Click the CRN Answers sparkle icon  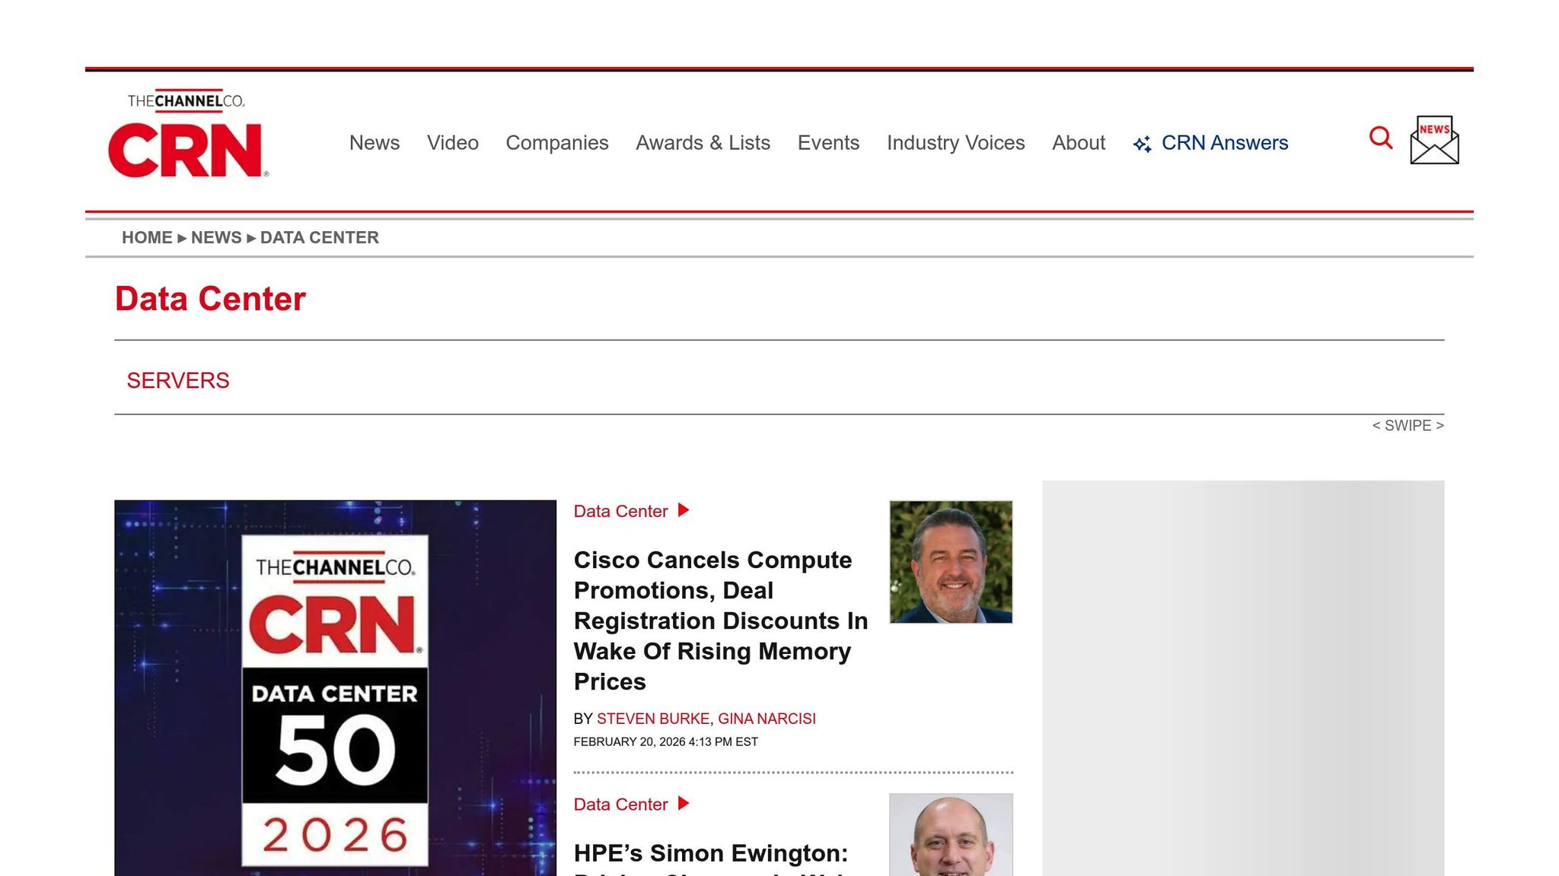click(x=1142, y=143)
